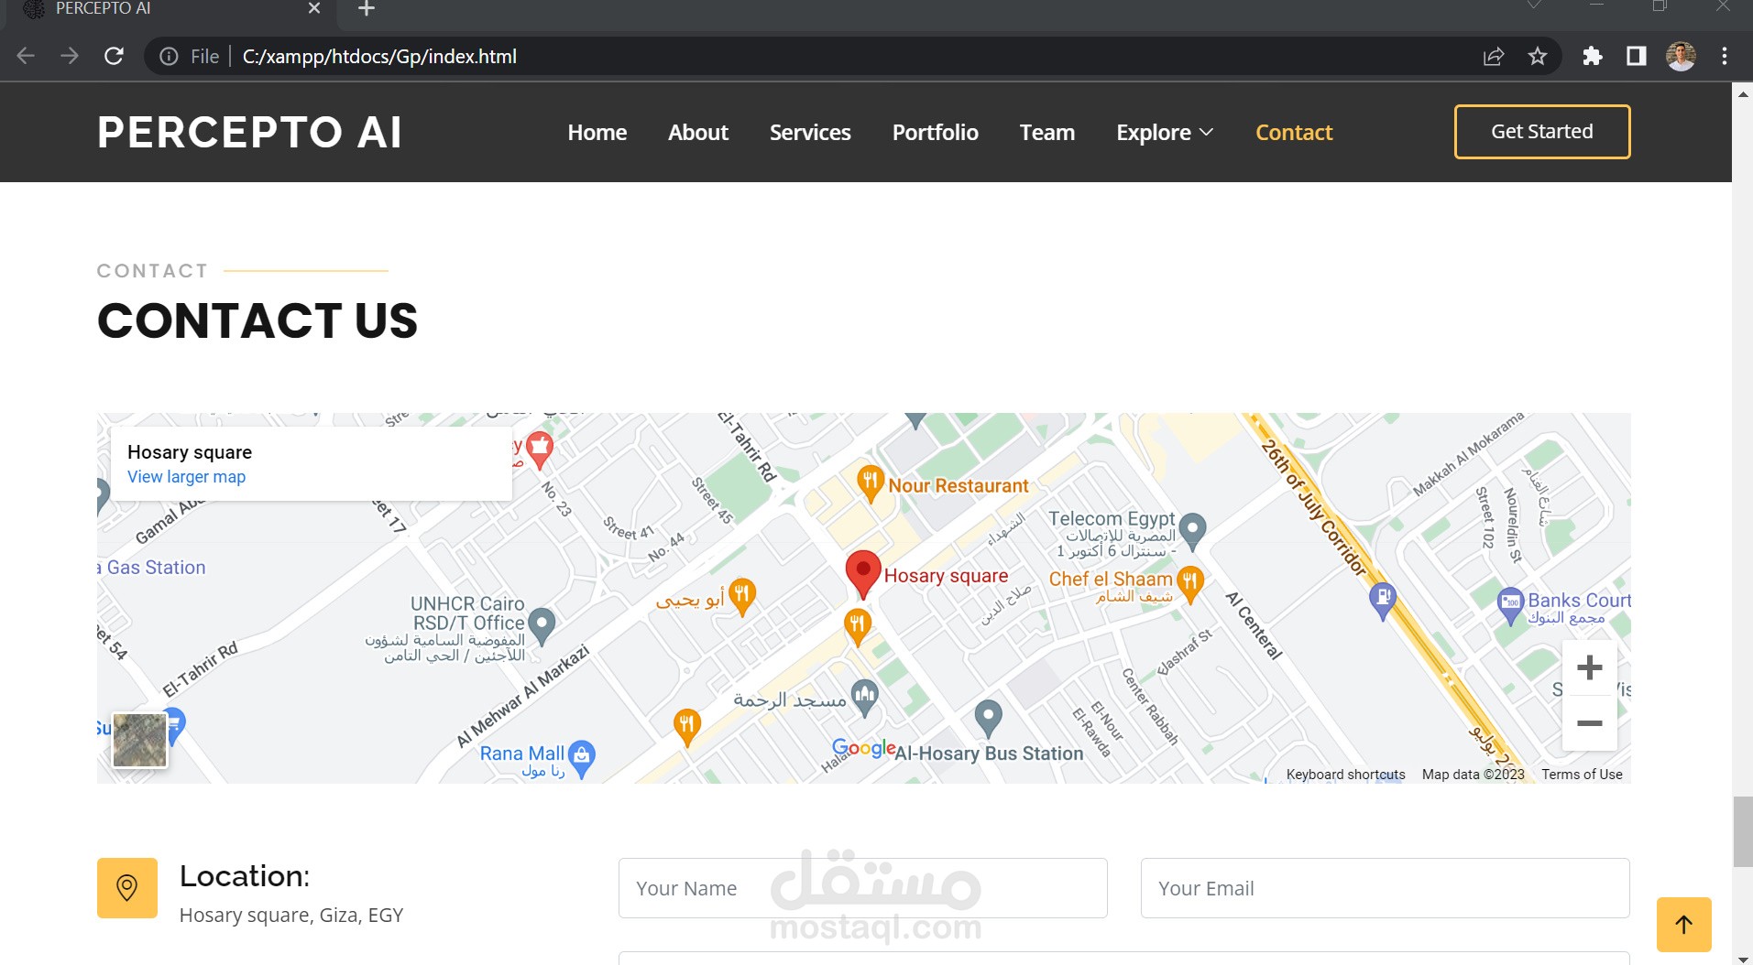1753x965 pixels.
Task: Click the scrollbar down arrow
Action: click(x=1742, y=958)
